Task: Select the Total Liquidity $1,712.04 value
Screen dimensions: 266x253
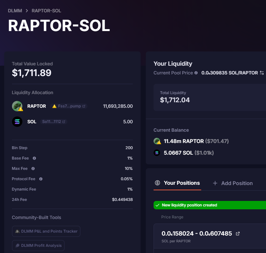Action: click(175, 100)
